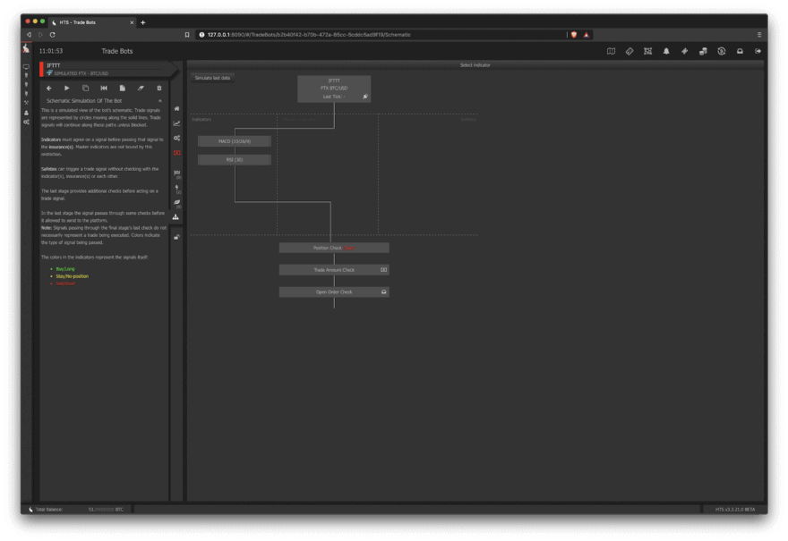Click the refresh notifications circular icon
Screen dimensions: 788x541
722,51
